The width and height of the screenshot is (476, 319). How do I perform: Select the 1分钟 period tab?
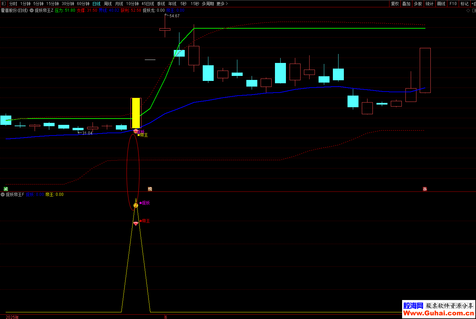[x=25, y=4]
